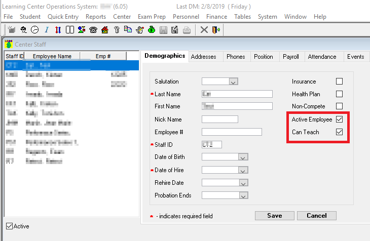Open the Help menu
Viewport: 370px width, 241px height.
[x=320, y=17]
